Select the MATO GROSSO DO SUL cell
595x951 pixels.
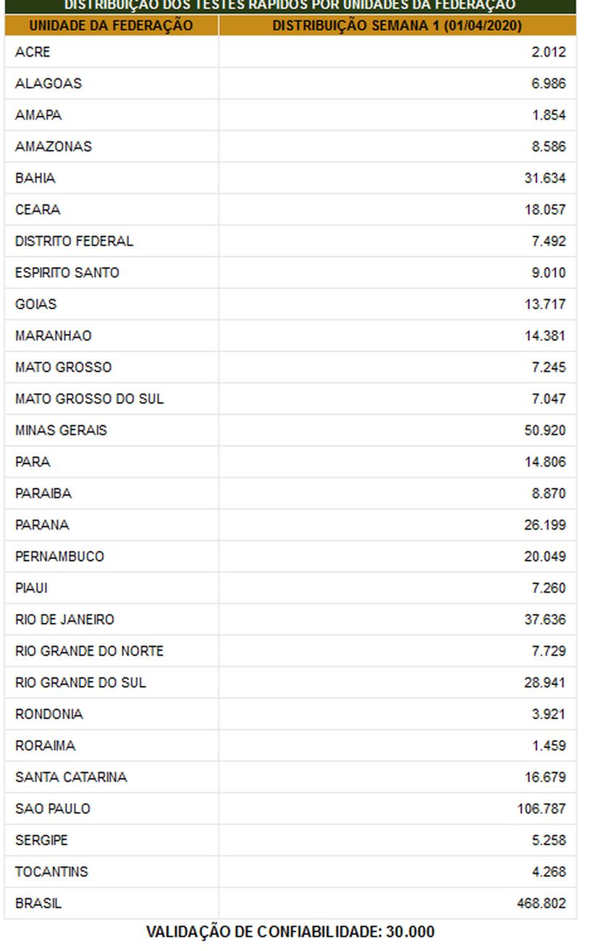click(89, 399)
